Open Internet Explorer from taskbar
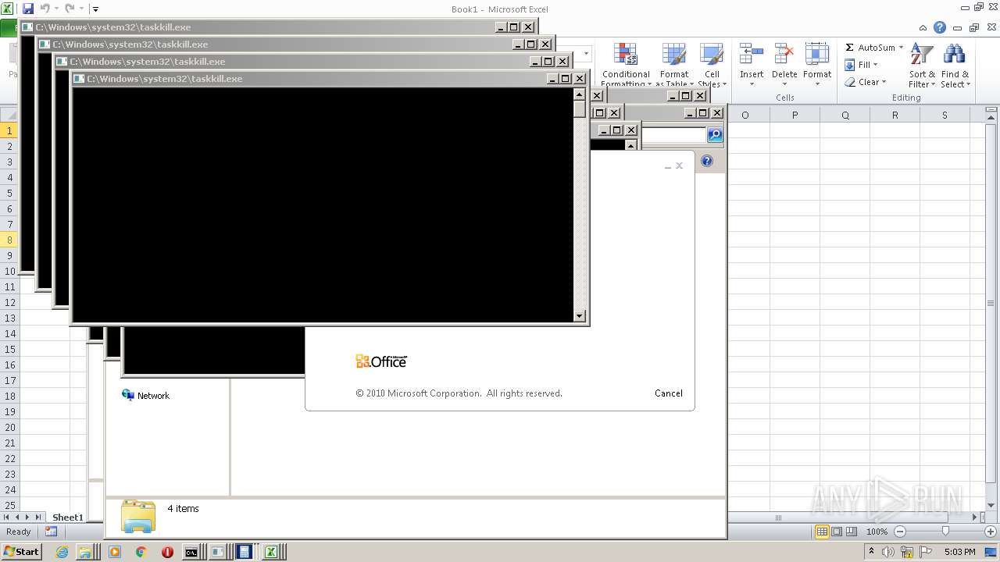Image resolution: width=1000 pixels, height=562 pixels. [x=63, y=552]
